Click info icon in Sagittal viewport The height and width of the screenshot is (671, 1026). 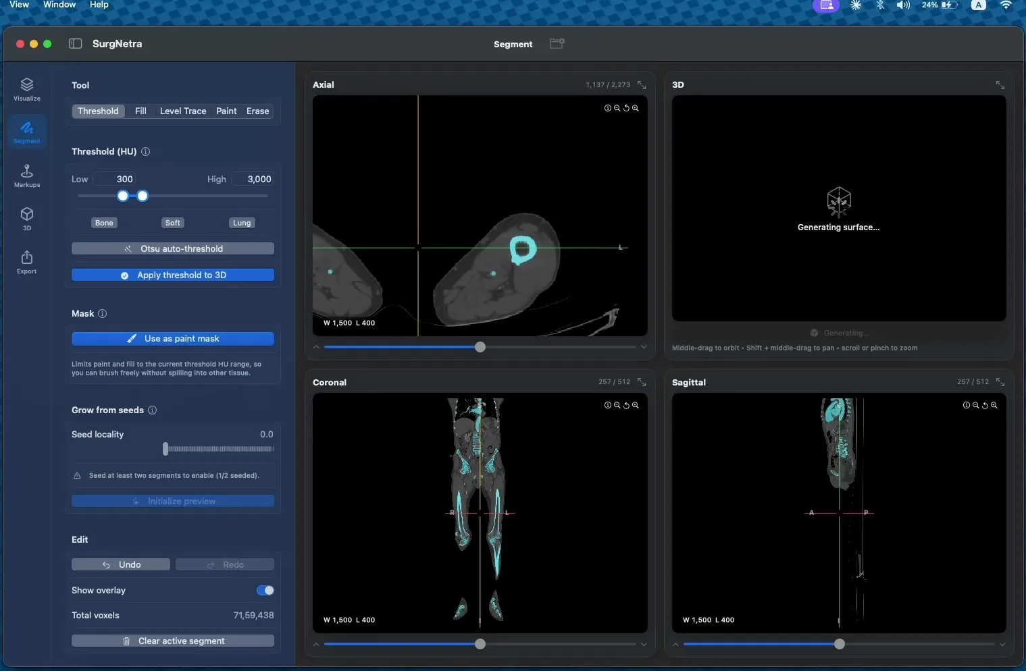[x=966, y=405]
